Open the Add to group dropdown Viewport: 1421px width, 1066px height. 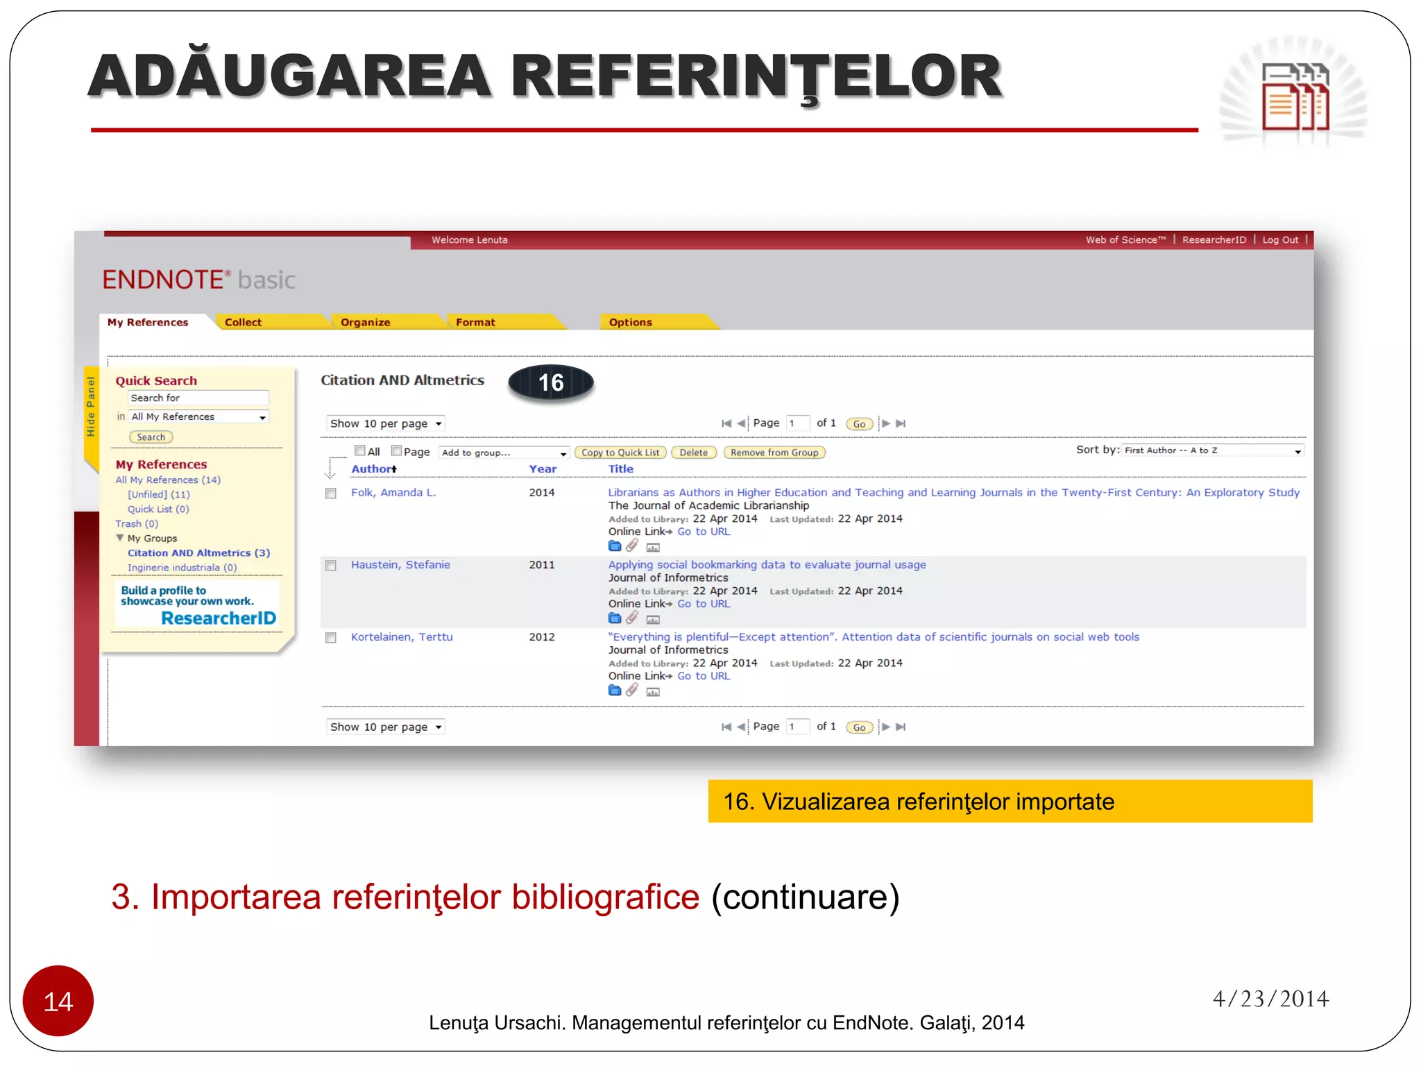504,452
